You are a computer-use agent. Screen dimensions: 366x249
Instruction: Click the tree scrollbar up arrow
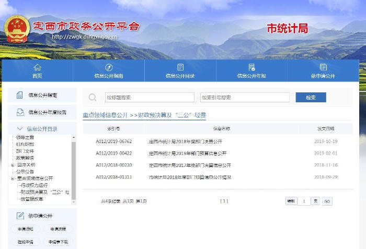74,137
